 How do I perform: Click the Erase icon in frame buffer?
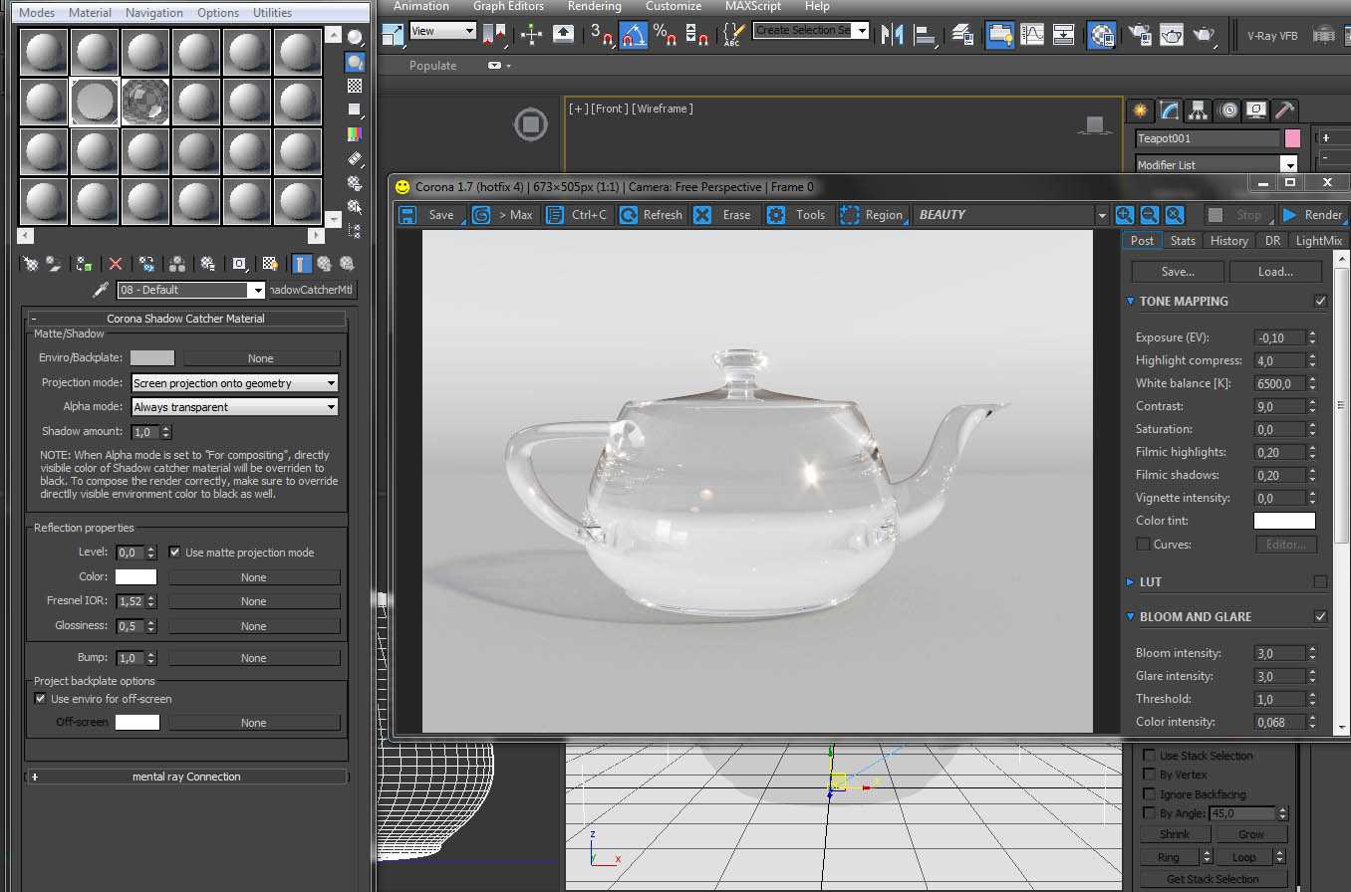coord(702,215)
